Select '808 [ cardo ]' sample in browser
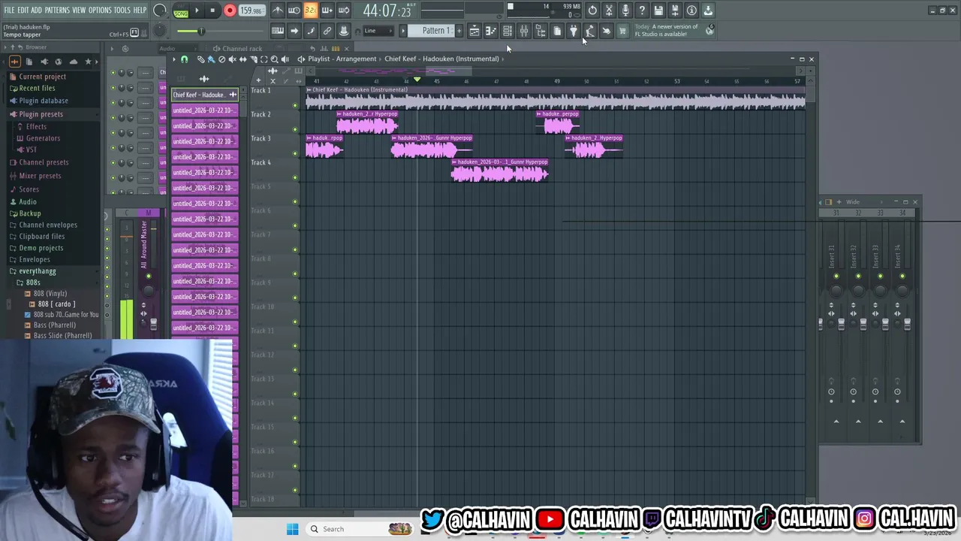The image size is (961, 541). [x=56, y=304]
